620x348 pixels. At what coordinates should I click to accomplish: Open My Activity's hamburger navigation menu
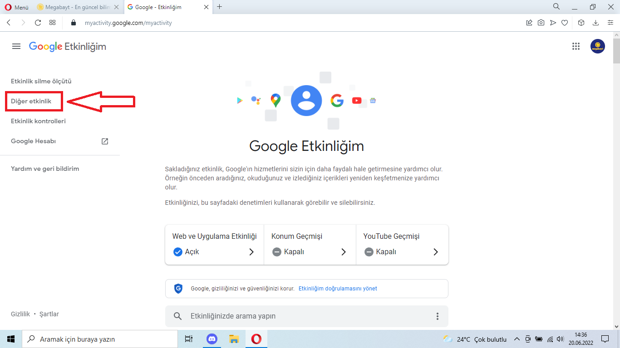click(x=16, y=46)
